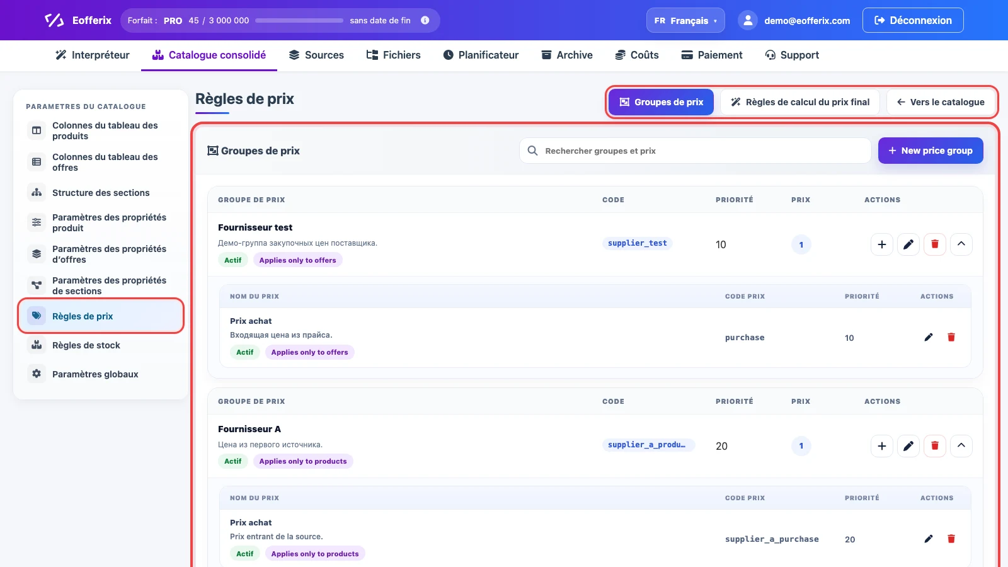Open the Planificateur tab
The width and height of the screenshot is (1008, 567).
pos(481,55)
